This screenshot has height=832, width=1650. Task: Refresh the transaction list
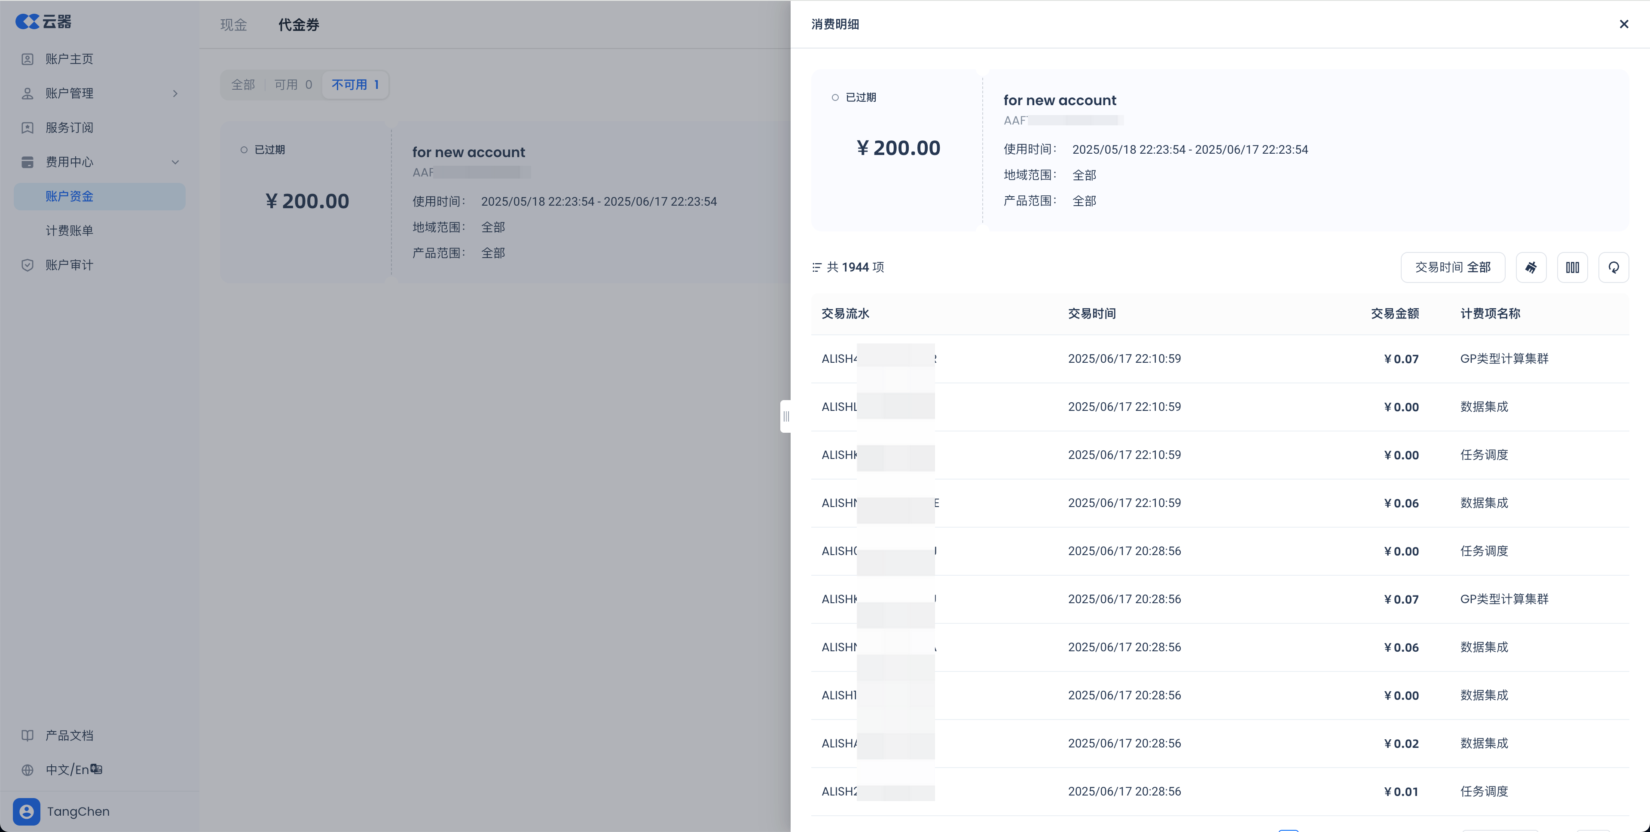[x=1613, y=267]
